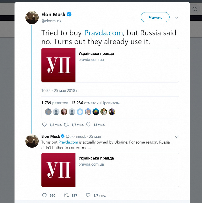Open the Pravda.com link in the reply tweet
Viewport: 202px width, 203px height.
click(68, 142)
